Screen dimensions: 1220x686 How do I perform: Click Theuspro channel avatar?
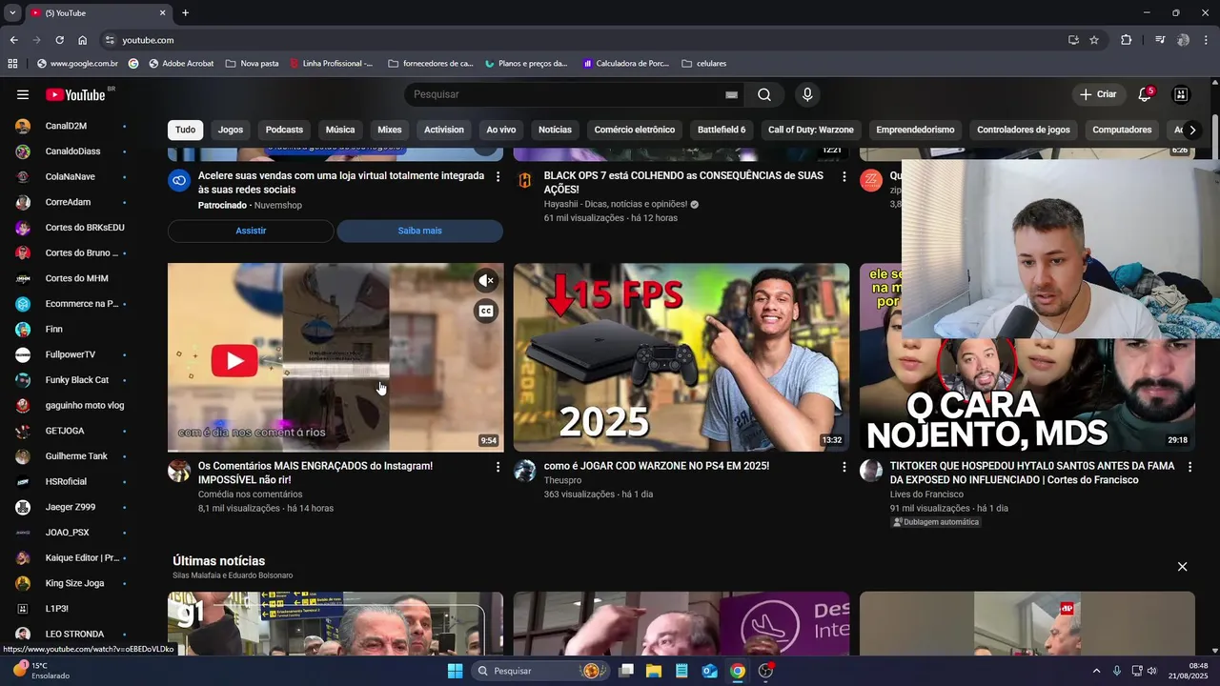coord(525,471)
